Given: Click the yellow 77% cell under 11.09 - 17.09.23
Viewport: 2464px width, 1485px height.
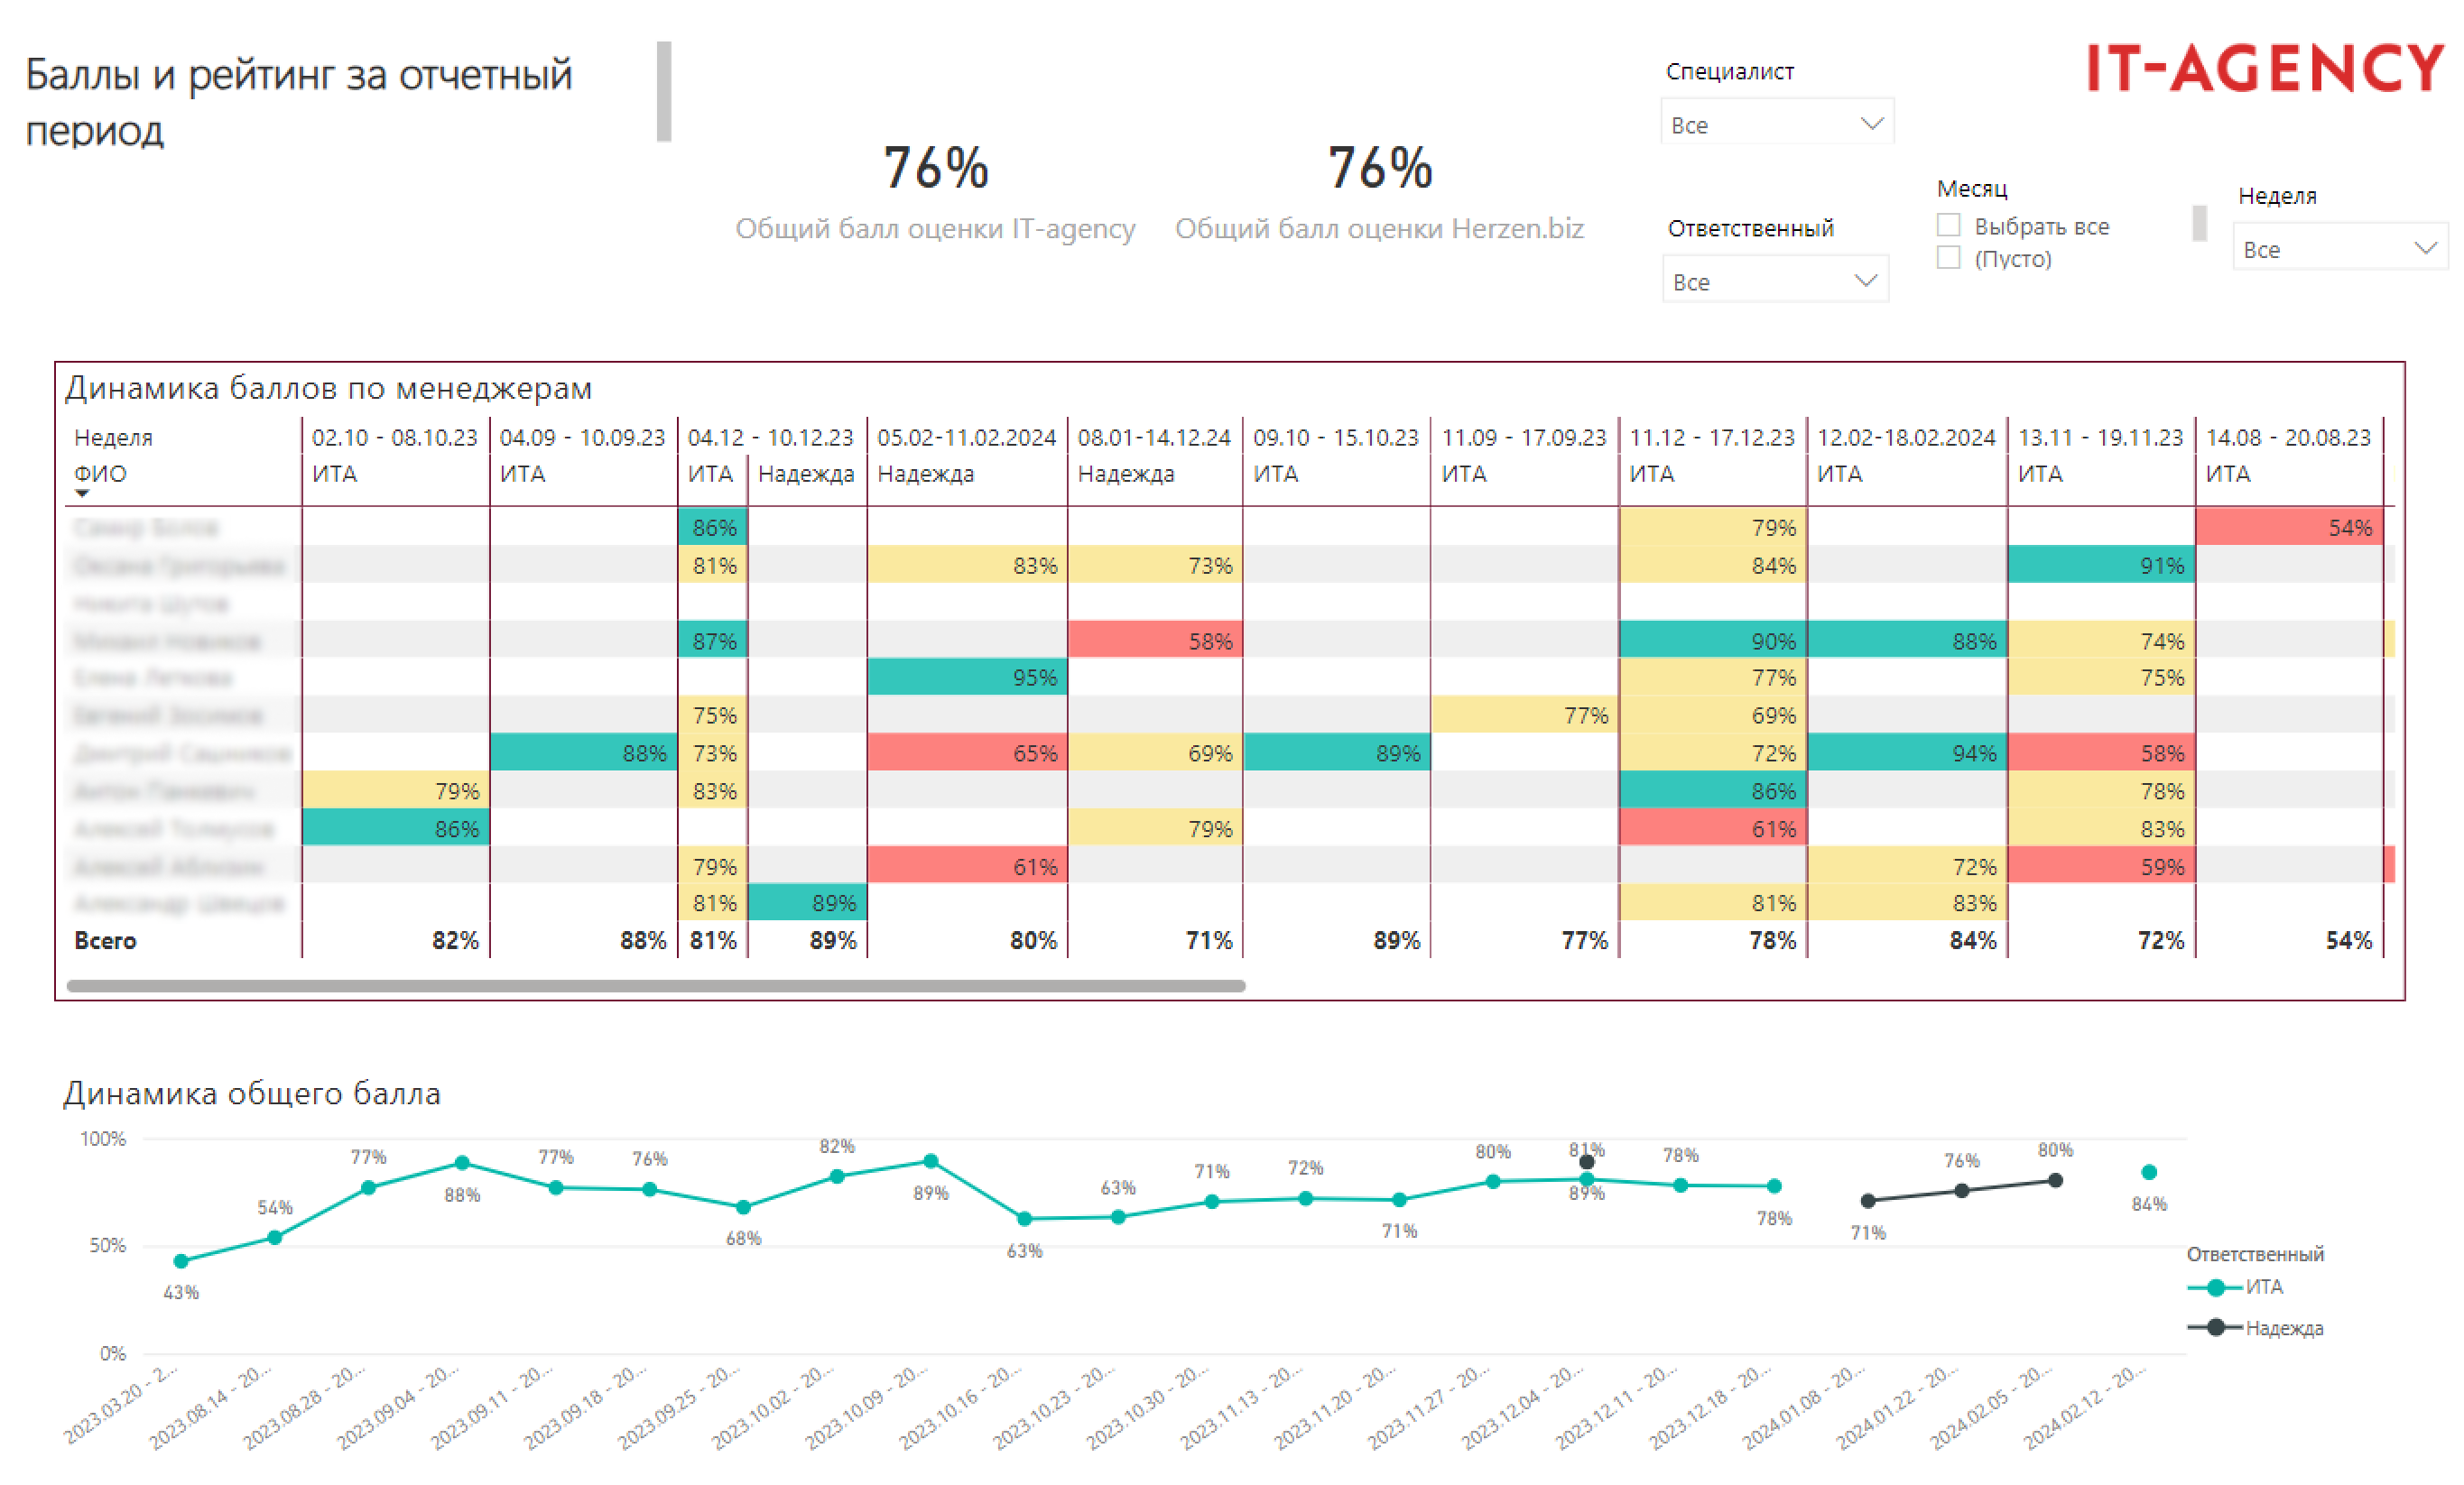Looking at the screenshot, I should (1524, 715).
